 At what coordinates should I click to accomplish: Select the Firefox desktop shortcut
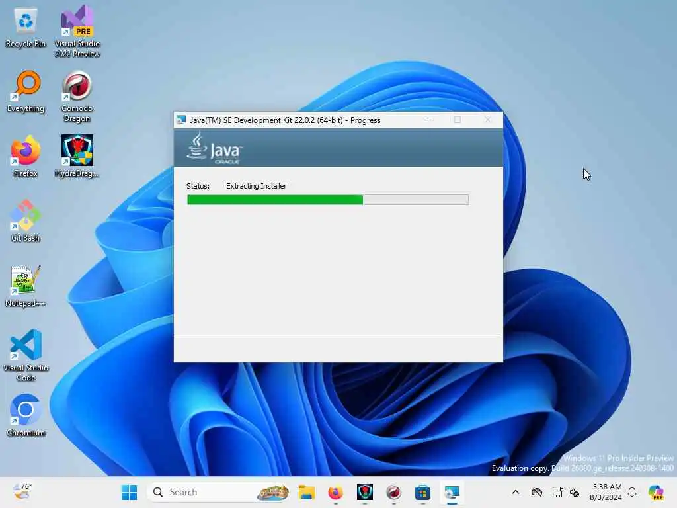pyautogui.click(x=26, y=156)
